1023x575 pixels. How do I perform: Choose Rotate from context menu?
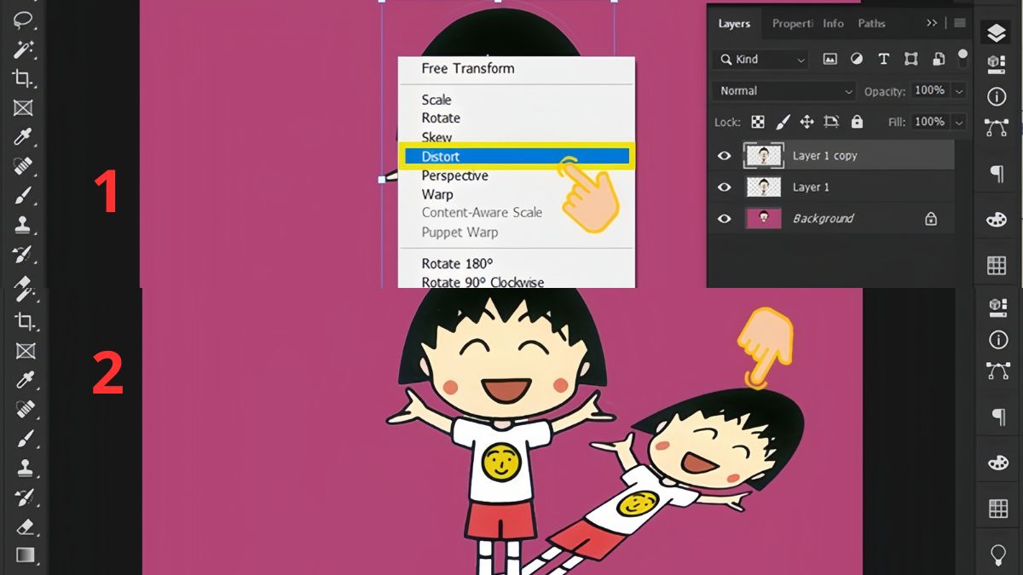[441, 118]
